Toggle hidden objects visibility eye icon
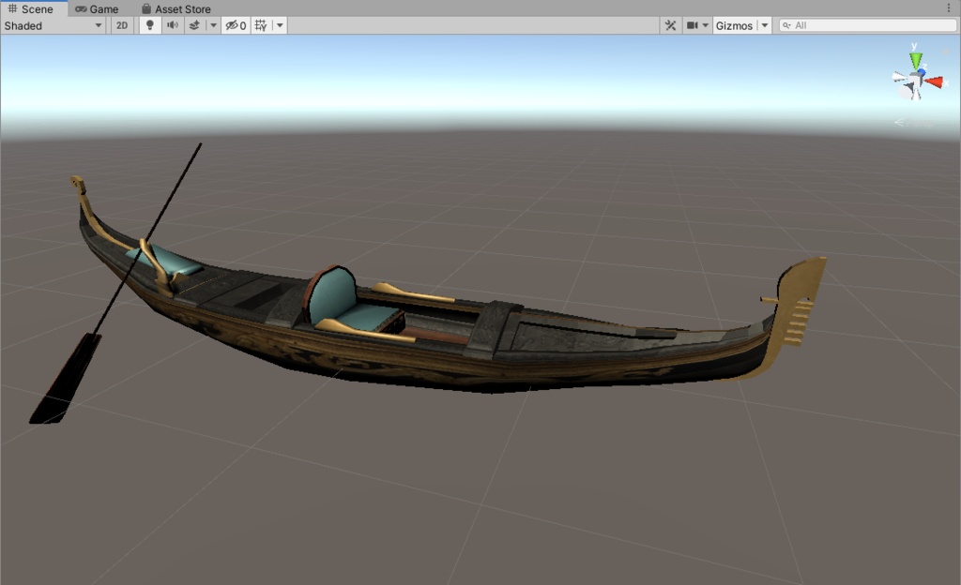961x585 pixels. click(x=236, y=25)
